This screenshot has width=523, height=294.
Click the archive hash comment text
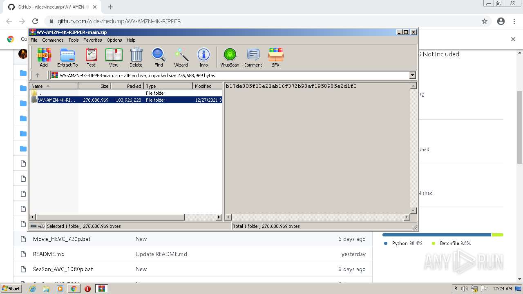tap(291, 86)
